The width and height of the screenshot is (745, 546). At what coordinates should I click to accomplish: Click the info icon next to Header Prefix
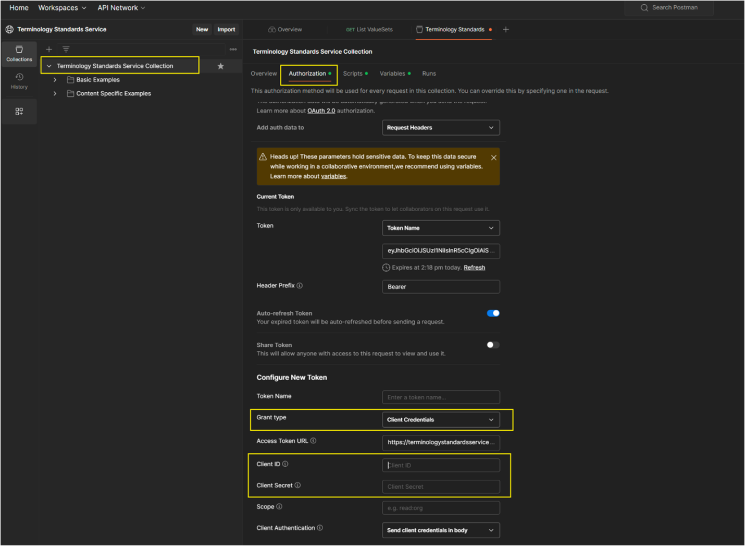click(300, 286)
